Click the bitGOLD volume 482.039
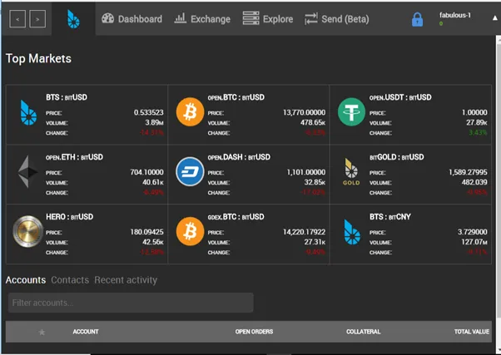501x355 pixels. point(474,182)
